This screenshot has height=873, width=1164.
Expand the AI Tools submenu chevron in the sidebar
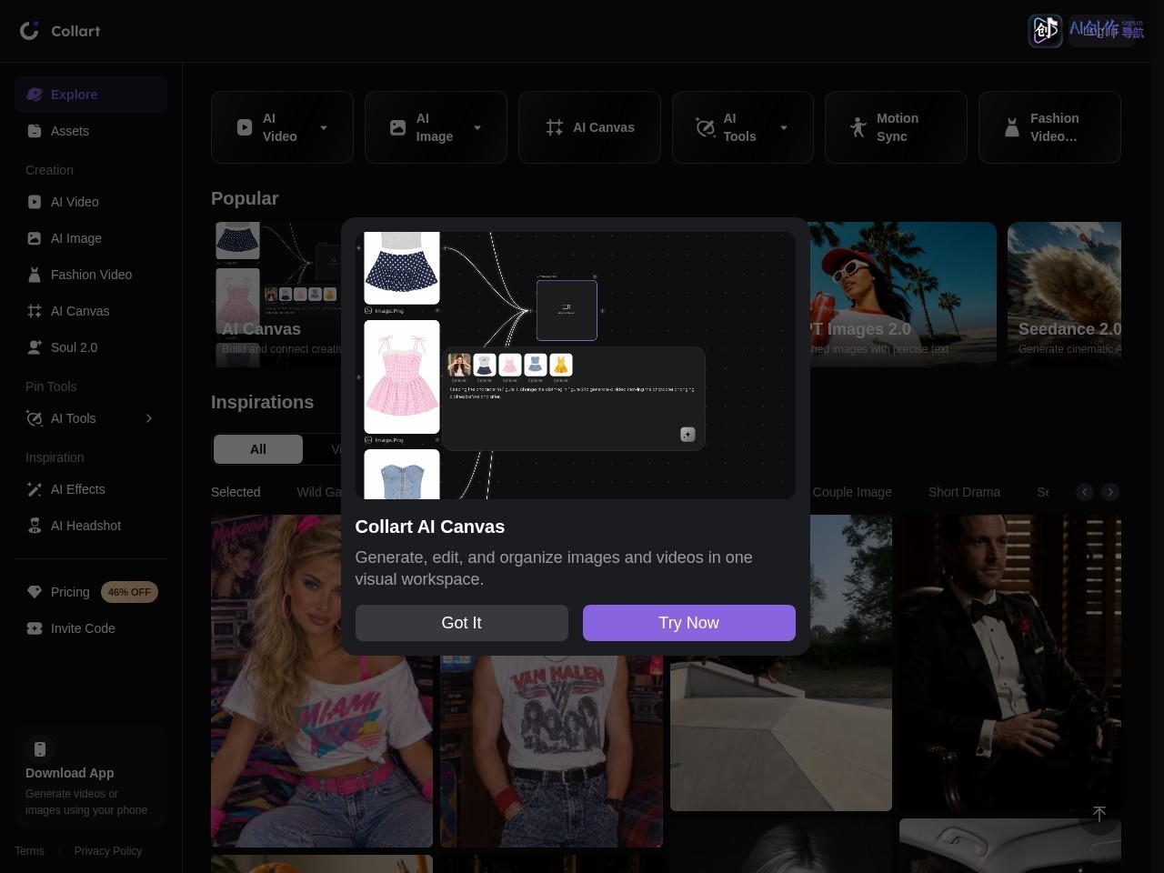coord(149,418)
